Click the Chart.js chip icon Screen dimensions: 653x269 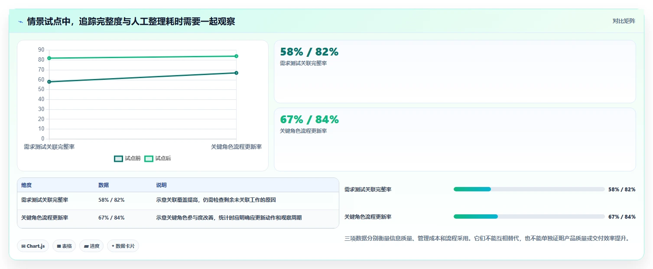23,246
